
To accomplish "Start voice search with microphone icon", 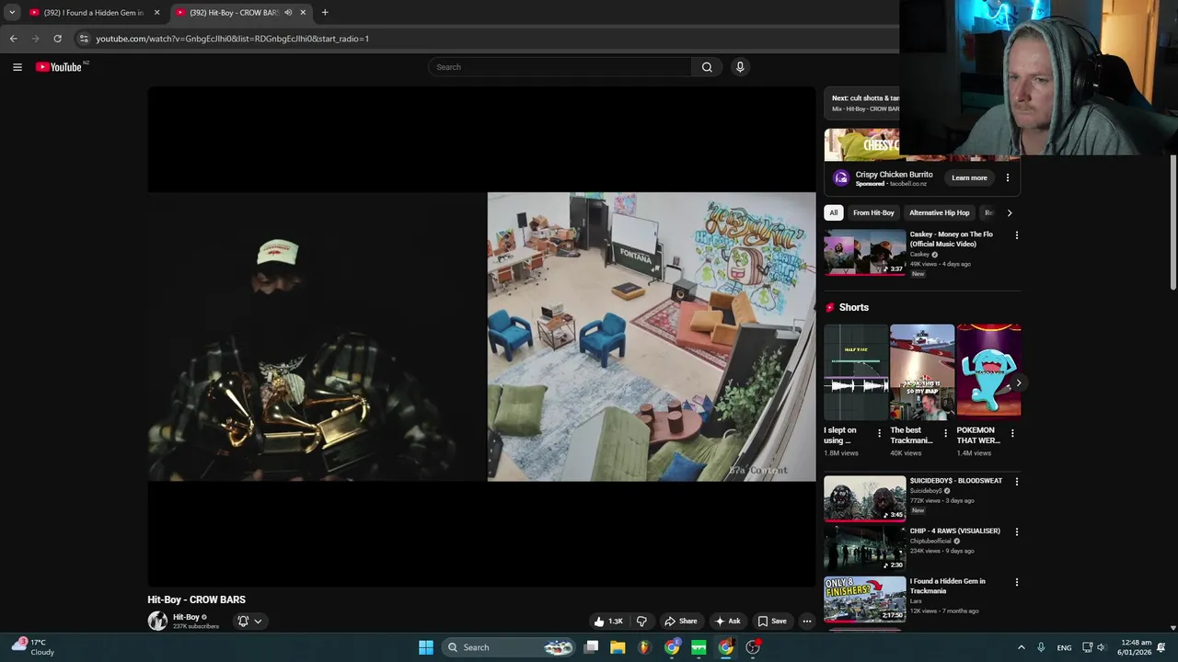I will (x=740, y=67).
